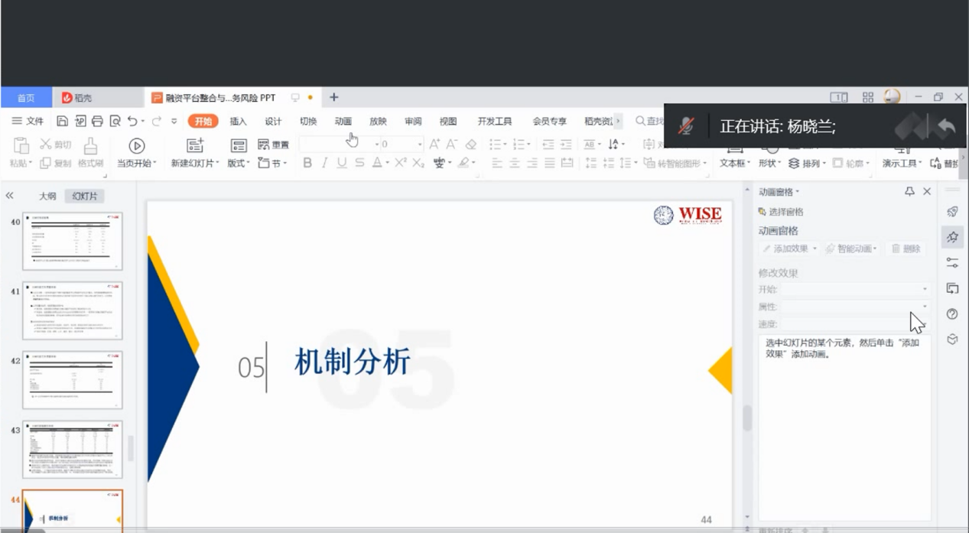969x533 pixels.
Task: Open the font color A picker
Action: click(377, 163)
